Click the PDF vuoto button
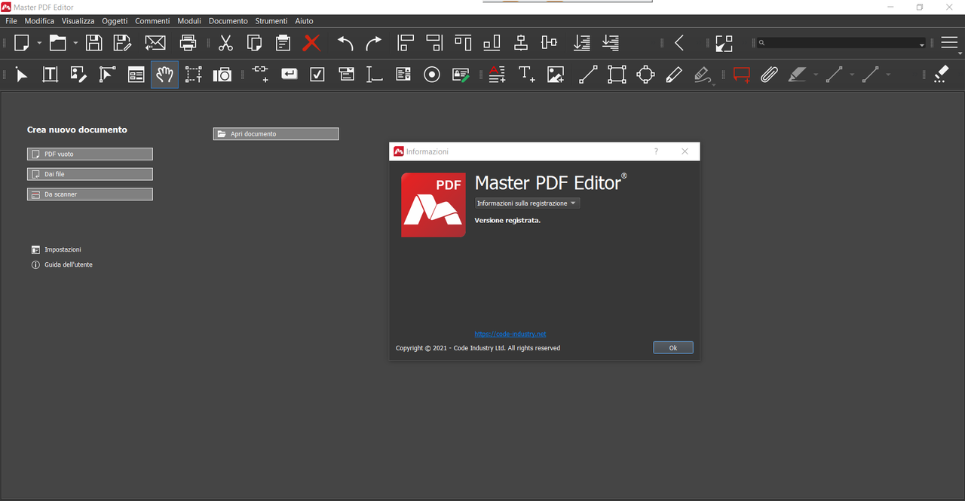This screenshot has height=501, width=965. pyautogui.click(x=90, y=154)
